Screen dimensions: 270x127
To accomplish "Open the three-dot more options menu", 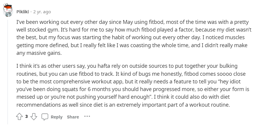I will coord(87,116).
